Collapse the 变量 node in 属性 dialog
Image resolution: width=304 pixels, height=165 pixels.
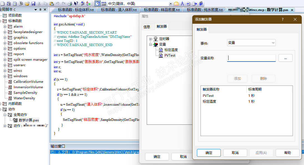pos(150,44)
